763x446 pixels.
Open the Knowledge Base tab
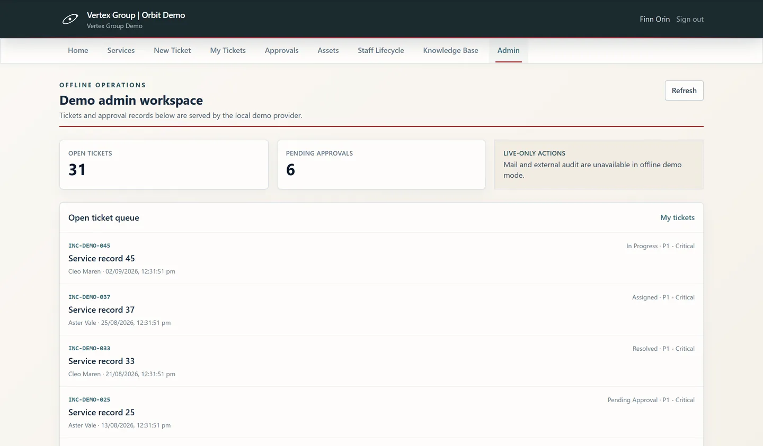(x=450, y=50)
